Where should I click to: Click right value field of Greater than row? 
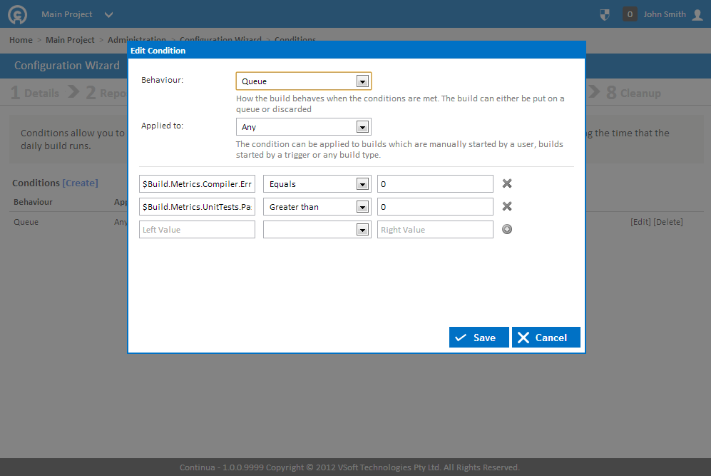pyautogui.click(x=435, y=207)
